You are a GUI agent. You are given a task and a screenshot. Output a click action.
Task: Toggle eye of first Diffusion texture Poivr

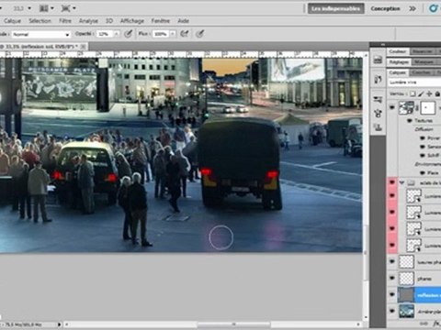[x=423, y=138]
